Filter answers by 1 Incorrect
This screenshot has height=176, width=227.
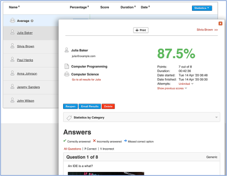[x=107, y=149]
